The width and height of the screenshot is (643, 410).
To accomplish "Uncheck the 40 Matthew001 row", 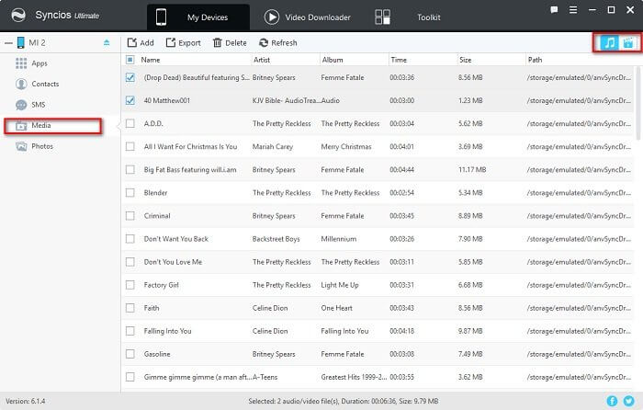I will coord(130,100).
